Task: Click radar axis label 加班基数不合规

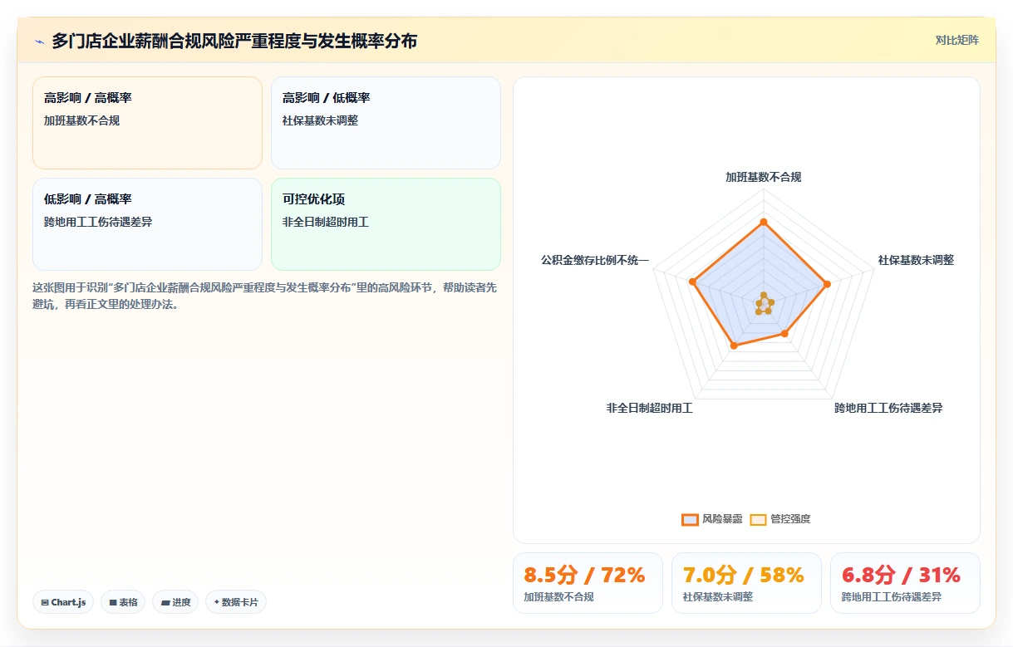Action: pos(763,177)
